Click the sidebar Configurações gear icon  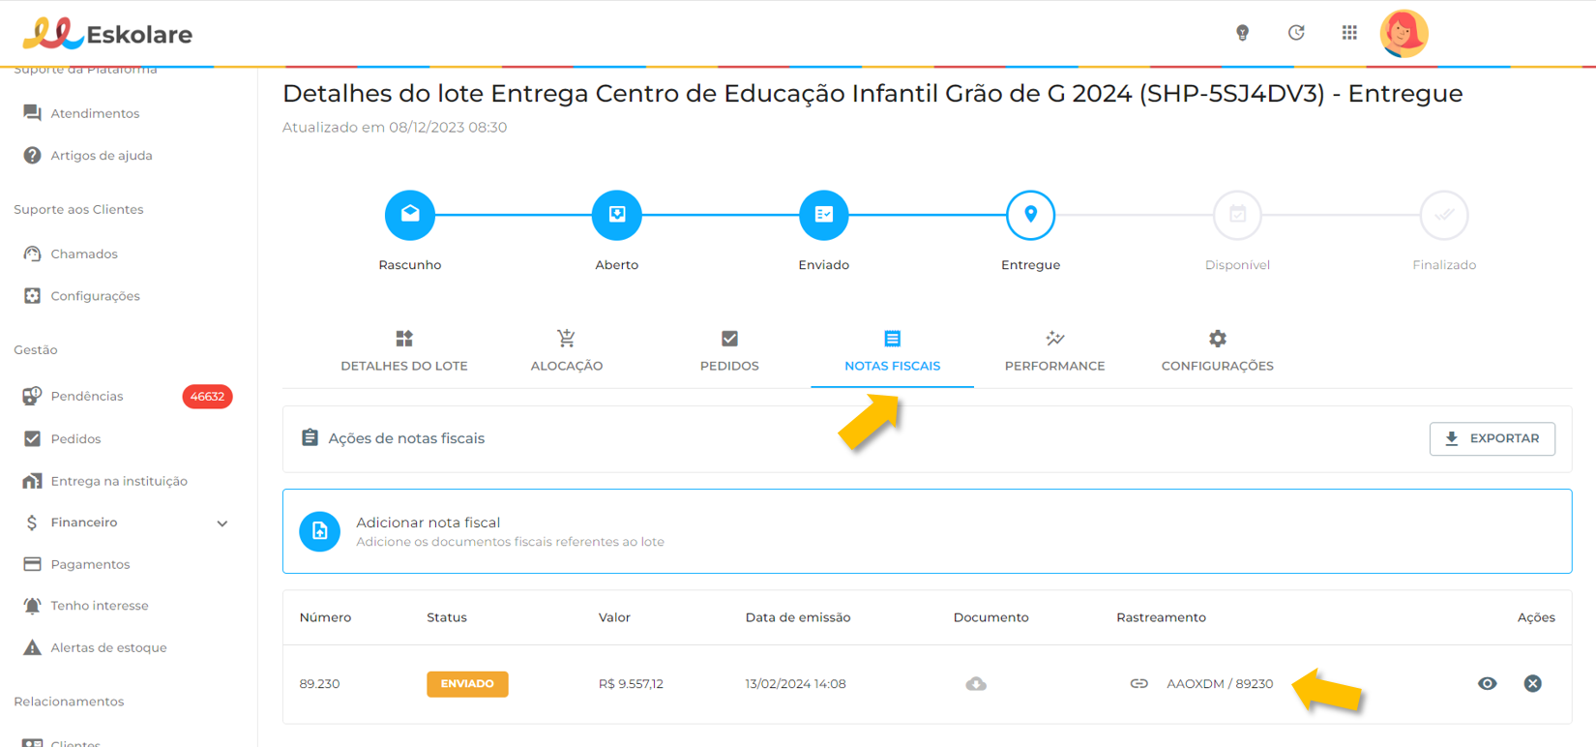click(32, 296)
